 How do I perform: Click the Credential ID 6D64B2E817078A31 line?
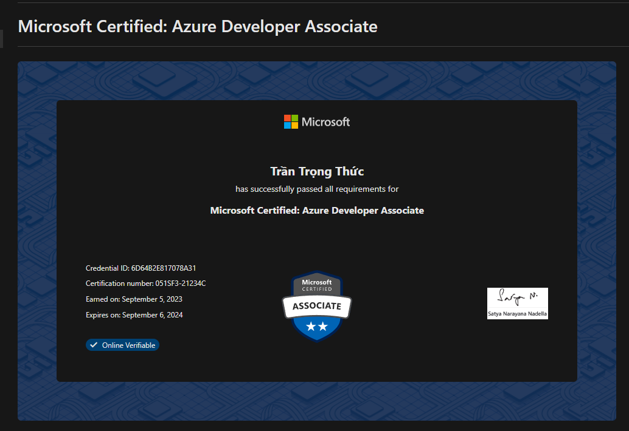point(141,268)
